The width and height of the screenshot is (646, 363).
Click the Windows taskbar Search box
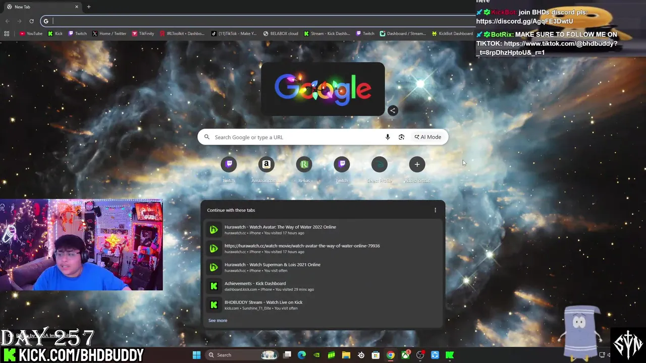[242, 355]
